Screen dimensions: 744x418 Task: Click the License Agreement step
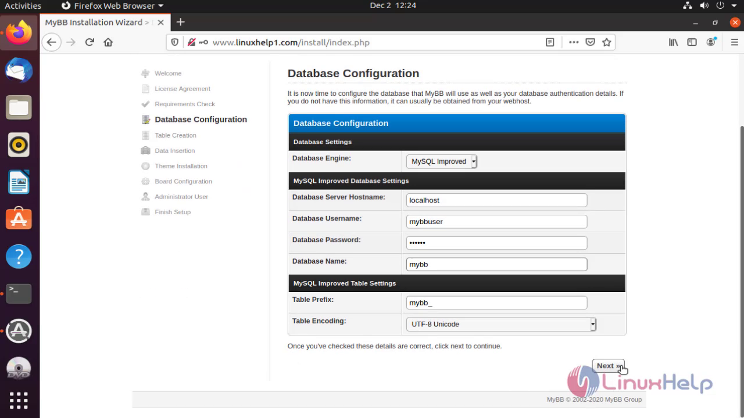(x=183, y=89)
